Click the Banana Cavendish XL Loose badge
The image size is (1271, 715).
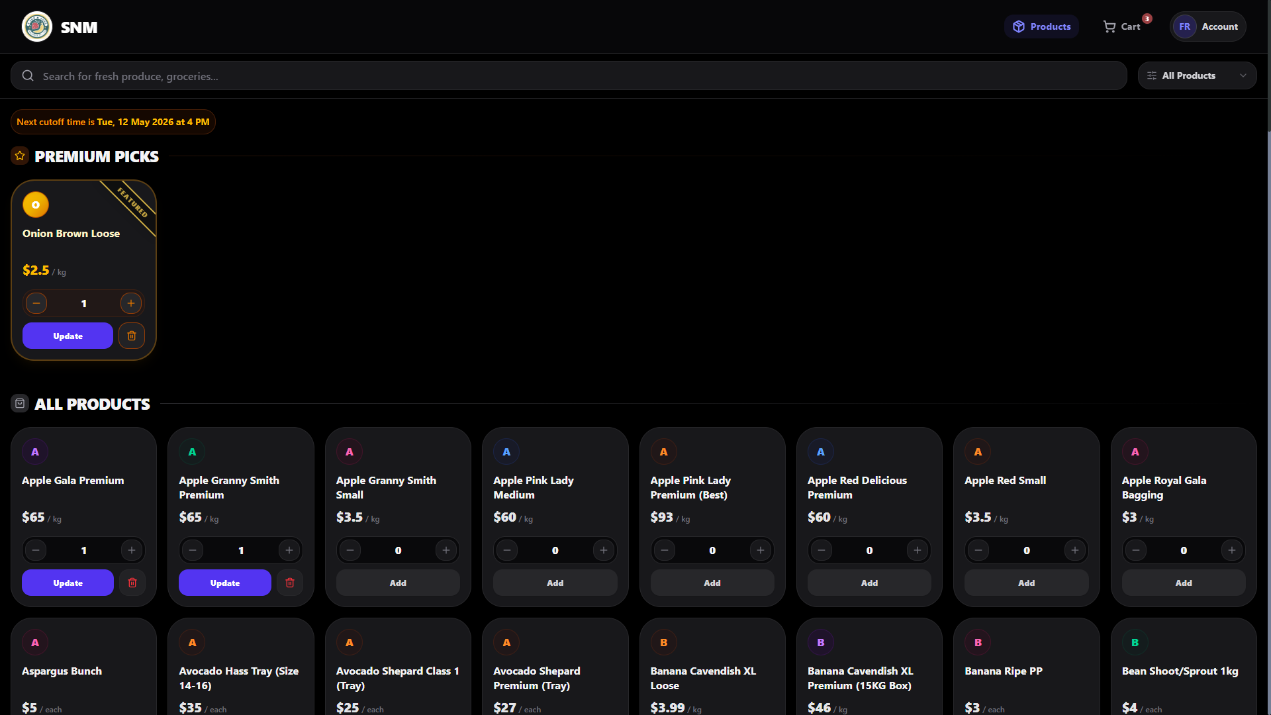[x=664, y=642]
